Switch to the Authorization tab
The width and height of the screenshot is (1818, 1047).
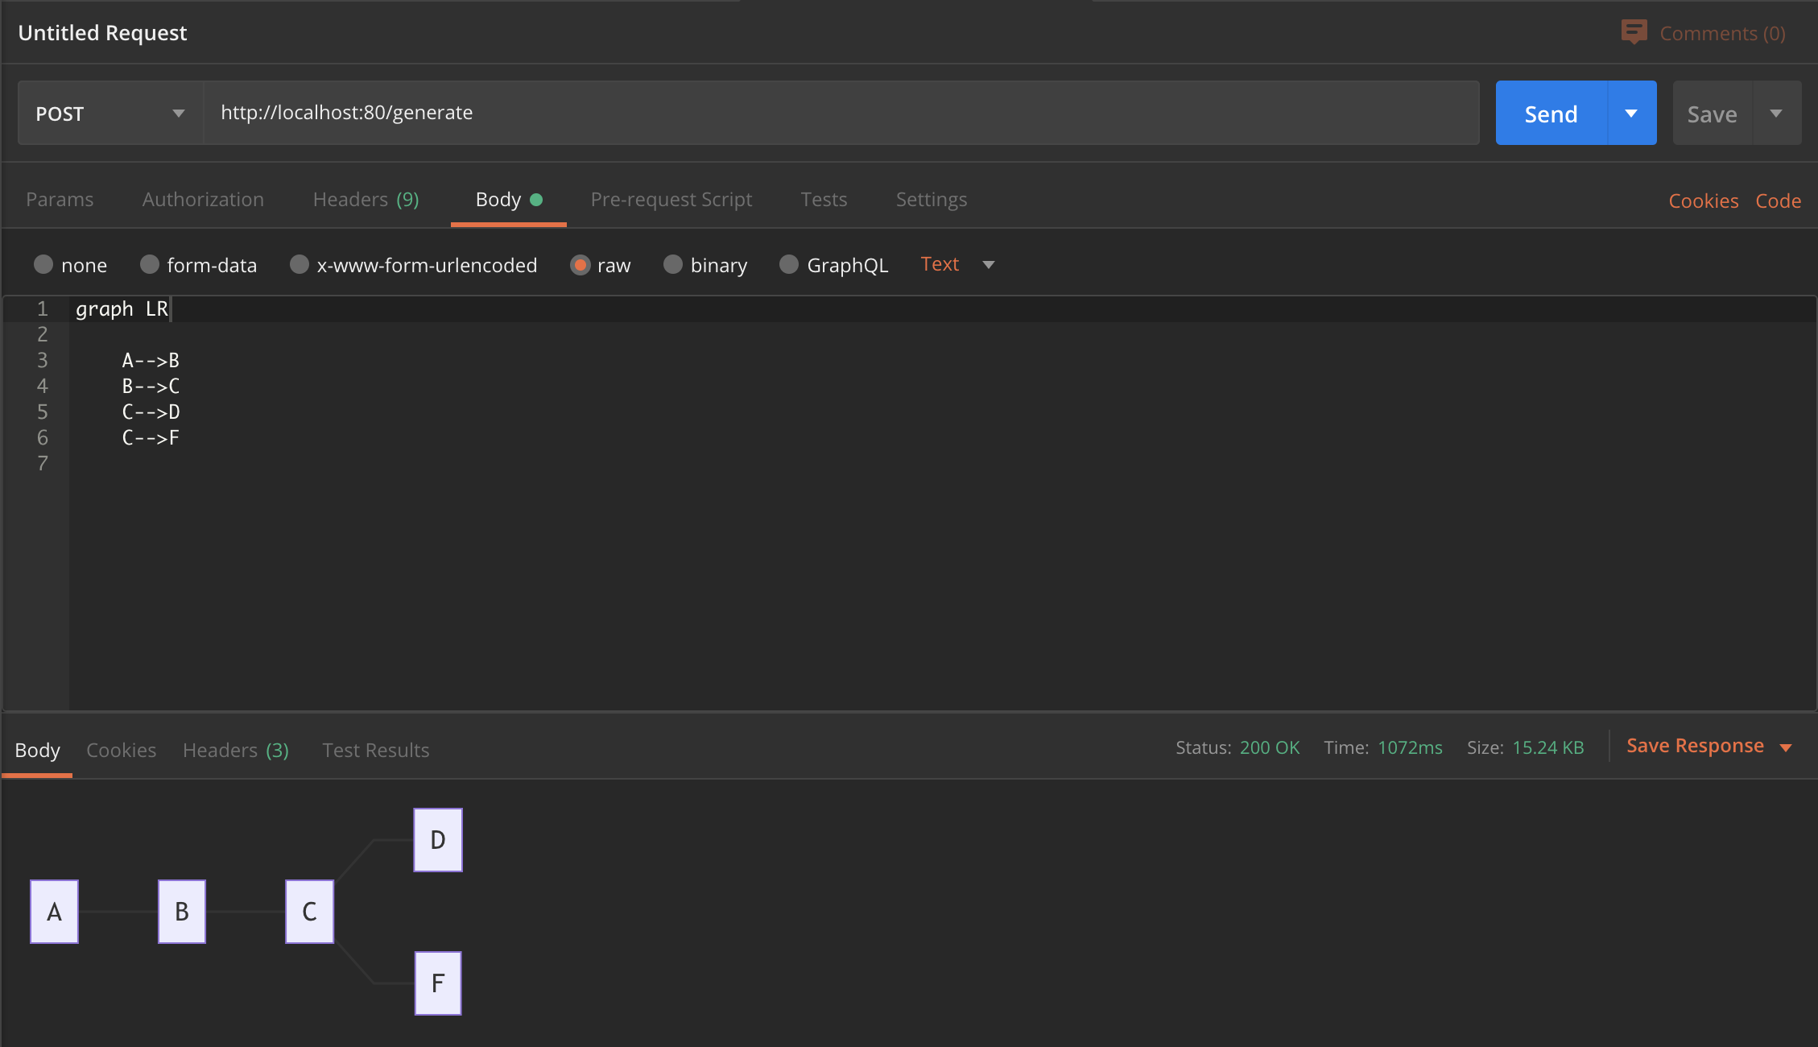(203, 199)
